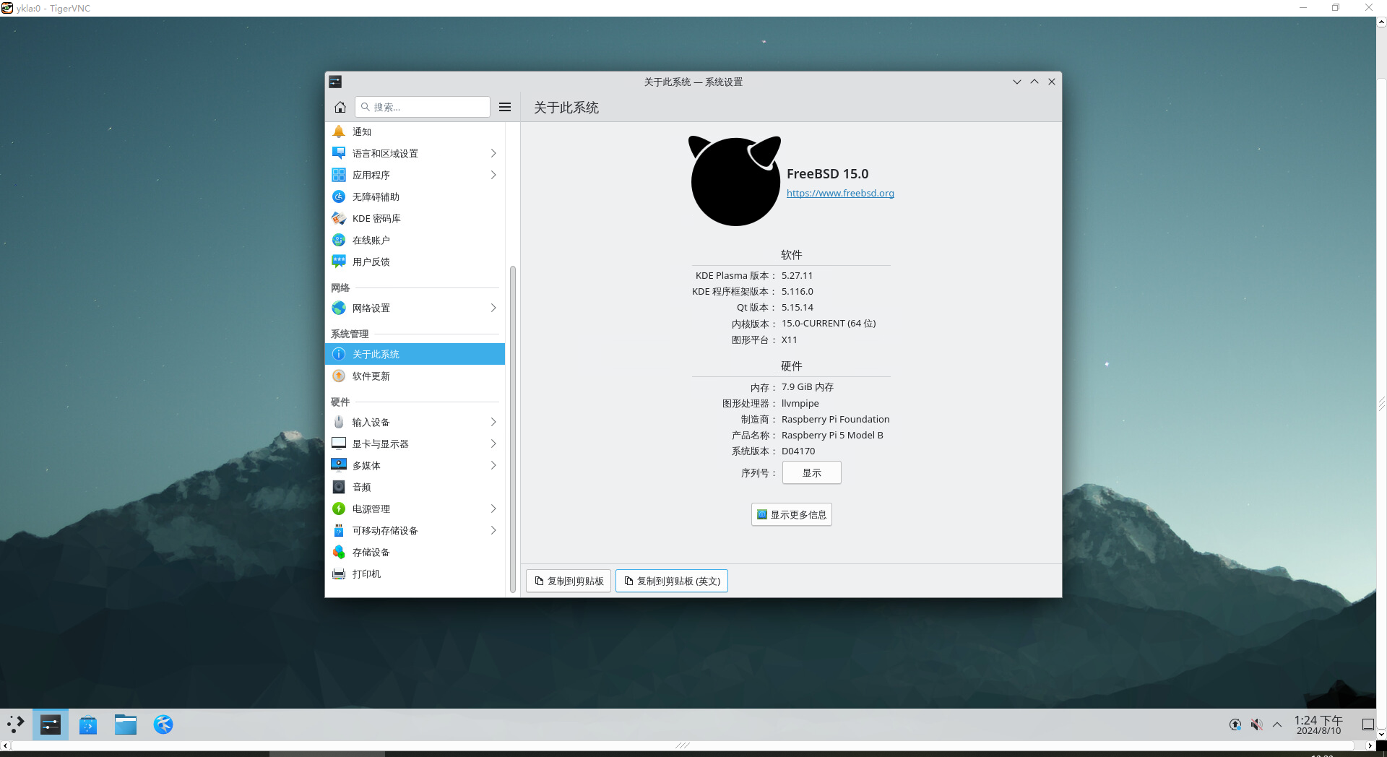Expand the 网络设置 chevron
Screen dimensions: 1387x757
pos(493,308)
